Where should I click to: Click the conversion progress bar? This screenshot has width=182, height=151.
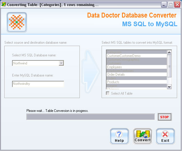(x=90, y=117)
